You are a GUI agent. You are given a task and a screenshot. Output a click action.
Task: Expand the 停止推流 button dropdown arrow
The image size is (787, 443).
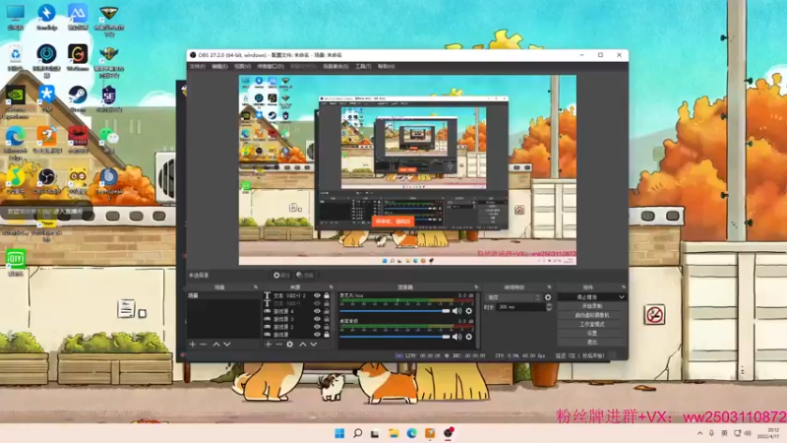click(x=622, y=297)
